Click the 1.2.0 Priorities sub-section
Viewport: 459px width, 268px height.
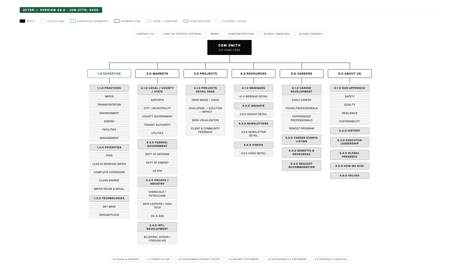109,147
